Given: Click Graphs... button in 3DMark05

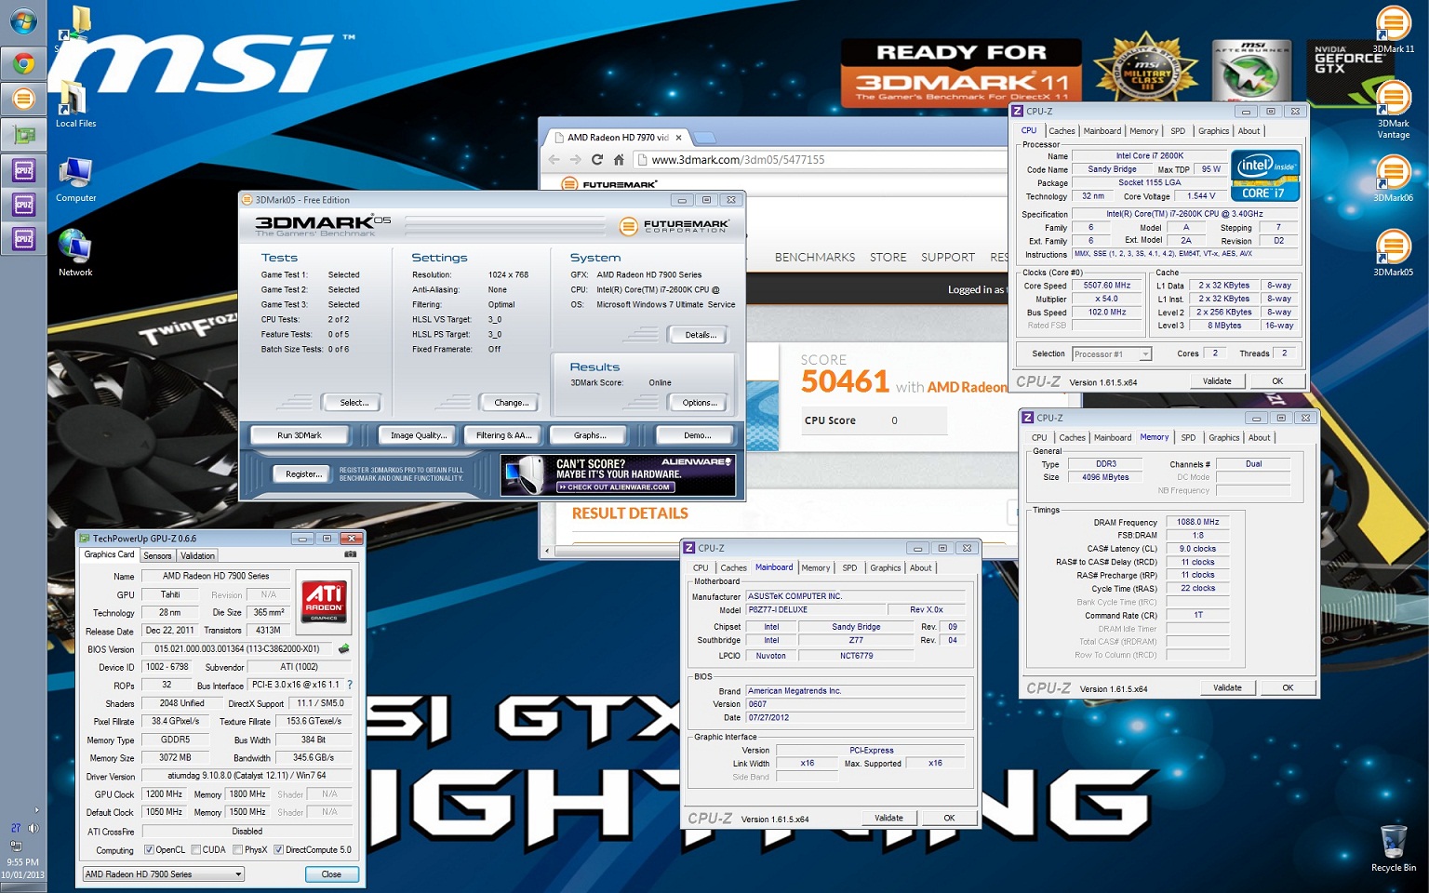Looking at the screenshot, I should click(590, 435).
